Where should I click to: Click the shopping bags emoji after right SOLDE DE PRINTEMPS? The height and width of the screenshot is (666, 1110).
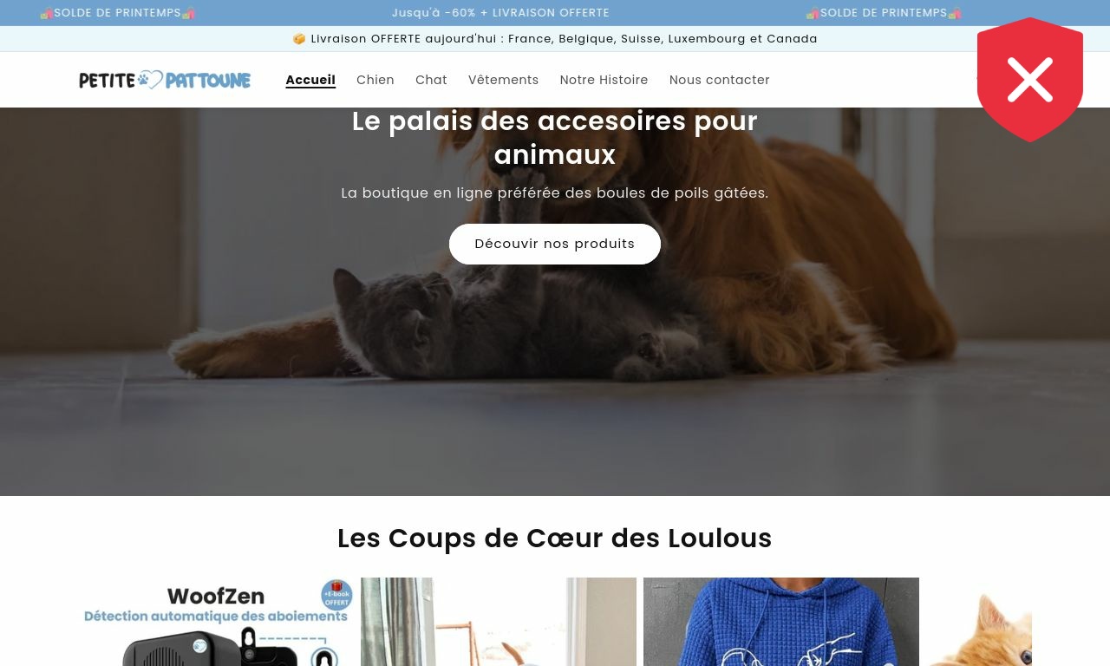[x=955, y=13]
